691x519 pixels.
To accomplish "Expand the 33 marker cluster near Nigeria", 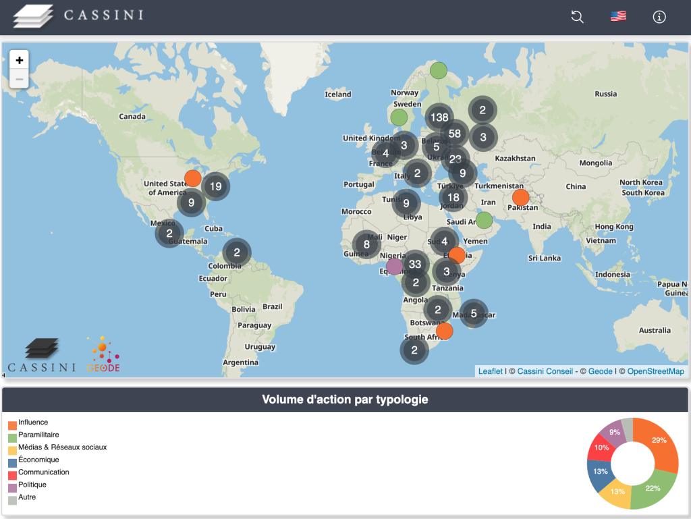I will pyautogui.click(x=416, y=264).
